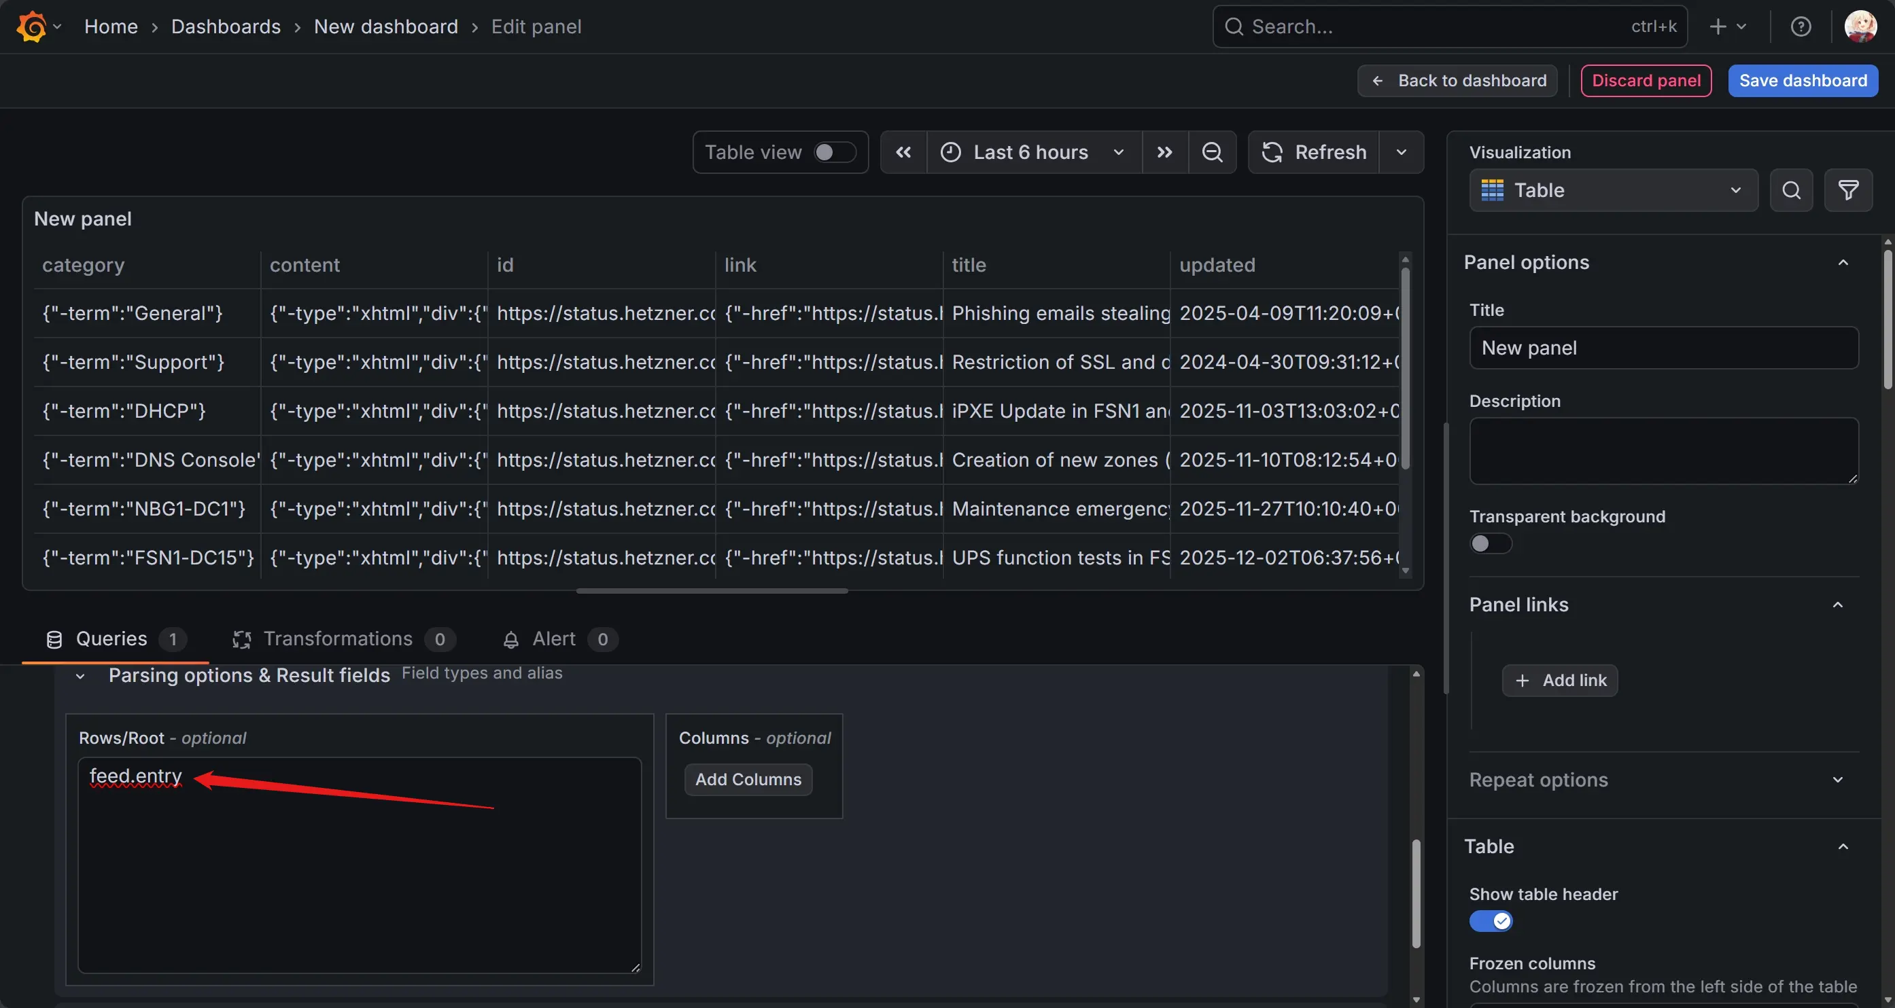Click the Save dashboard button

(1803, 81)
